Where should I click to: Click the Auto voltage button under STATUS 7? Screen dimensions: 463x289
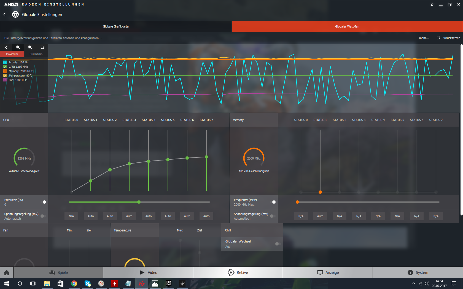206,216
